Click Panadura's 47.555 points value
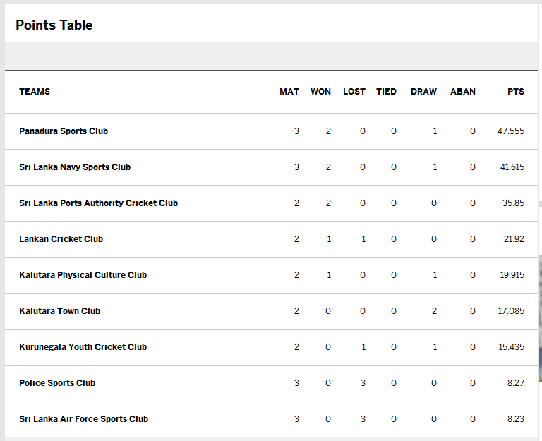542x441 pixels. 511,131
